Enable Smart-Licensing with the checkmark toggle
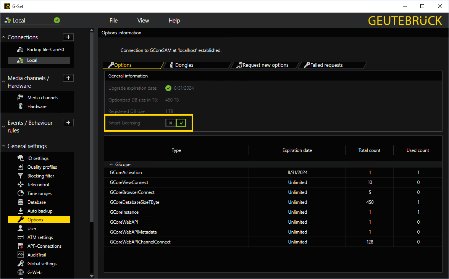 pos(181,123)
